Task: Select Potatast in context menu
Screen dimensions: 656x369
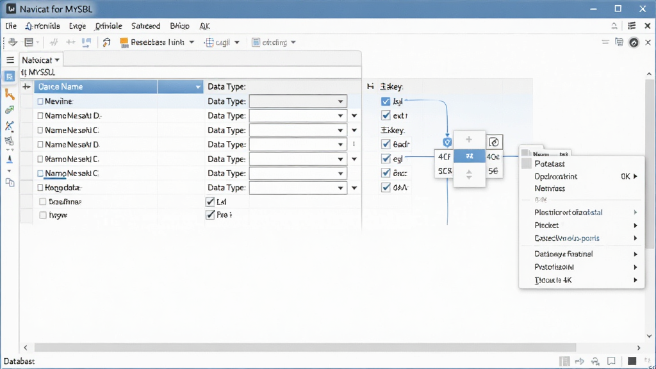Action: pyautogui.click(x=549, y=163)
